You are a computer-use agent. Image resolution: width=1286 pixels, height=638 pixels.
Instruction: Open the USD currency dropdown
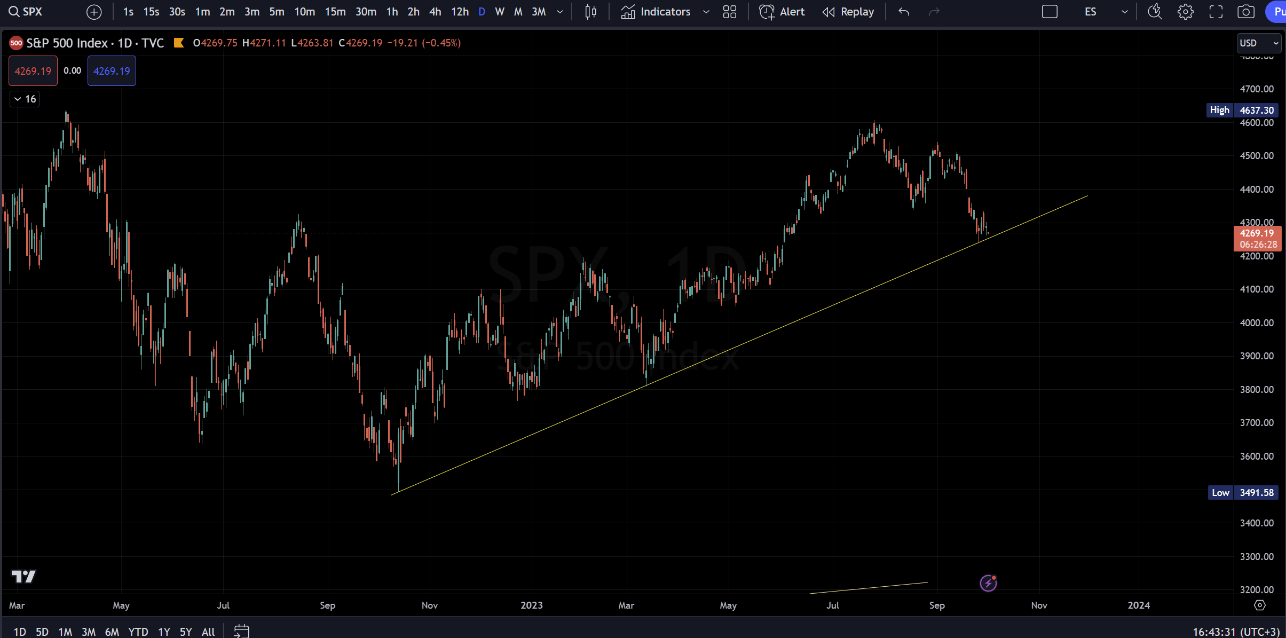[x=1259, y=43]
